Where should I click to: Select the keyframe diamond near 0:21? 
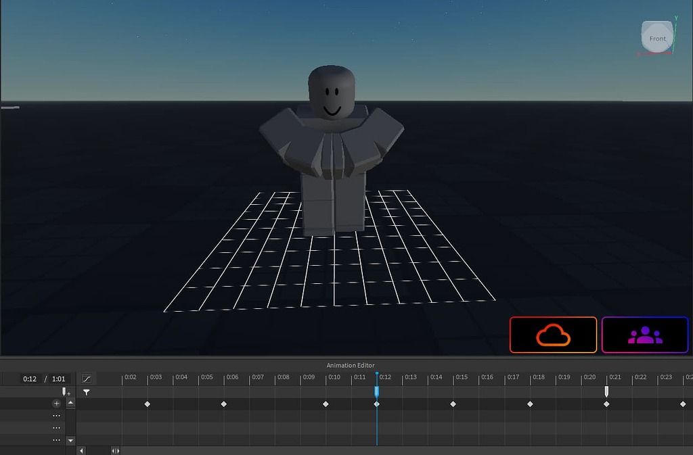pyautogui.click(x=606, y=404)
